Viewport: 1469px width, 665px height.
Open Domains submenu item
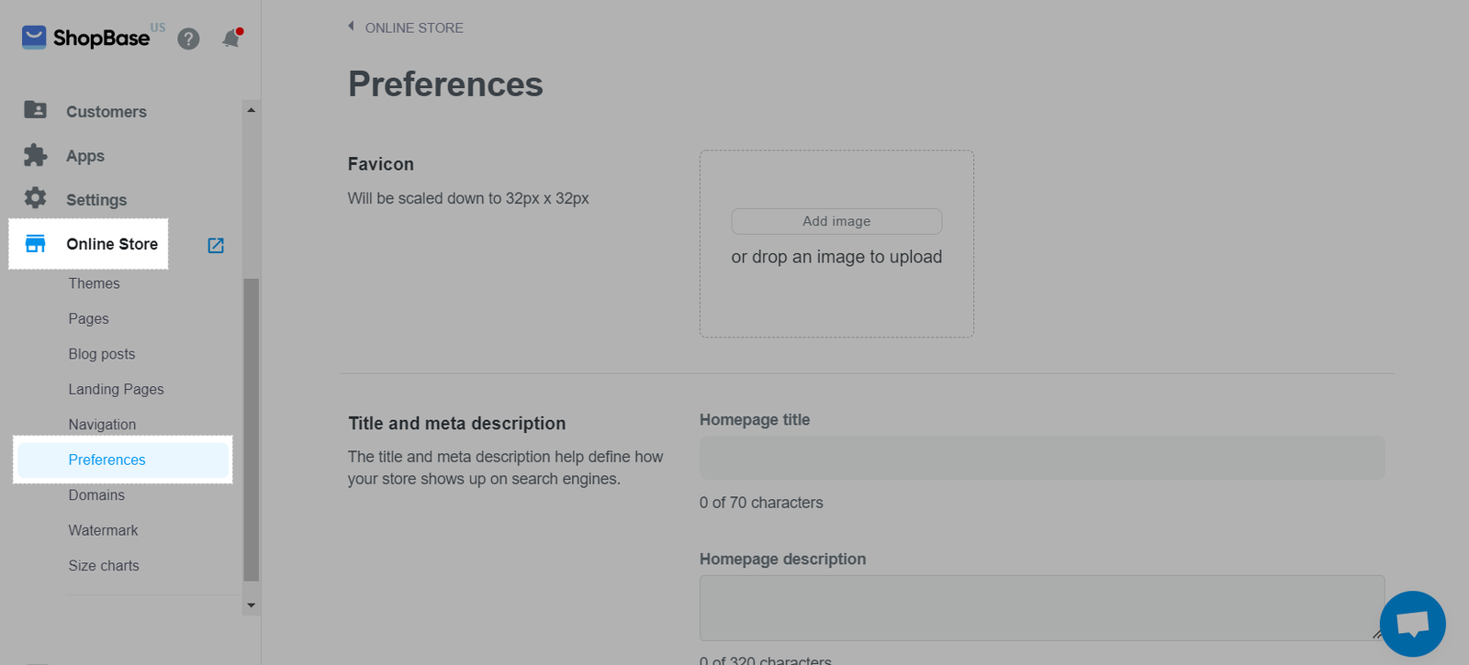coord(96,495)
